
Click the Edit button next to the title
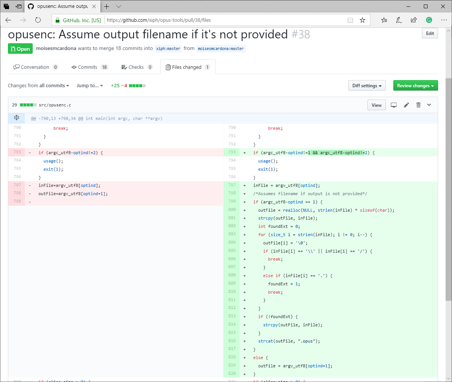pyautogui.click(x=430, y=33)
